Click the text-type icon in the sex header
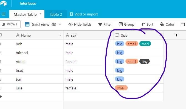Screen dimensions: 186x109 pos(67,35)
